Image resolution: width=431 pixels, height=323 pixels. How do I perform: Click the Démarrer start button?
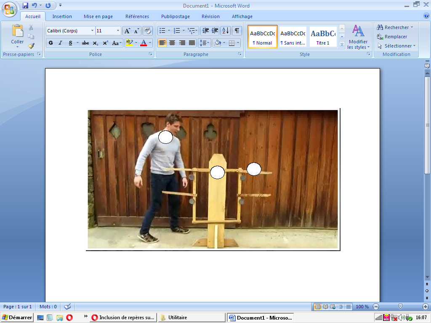pos(17,318)
